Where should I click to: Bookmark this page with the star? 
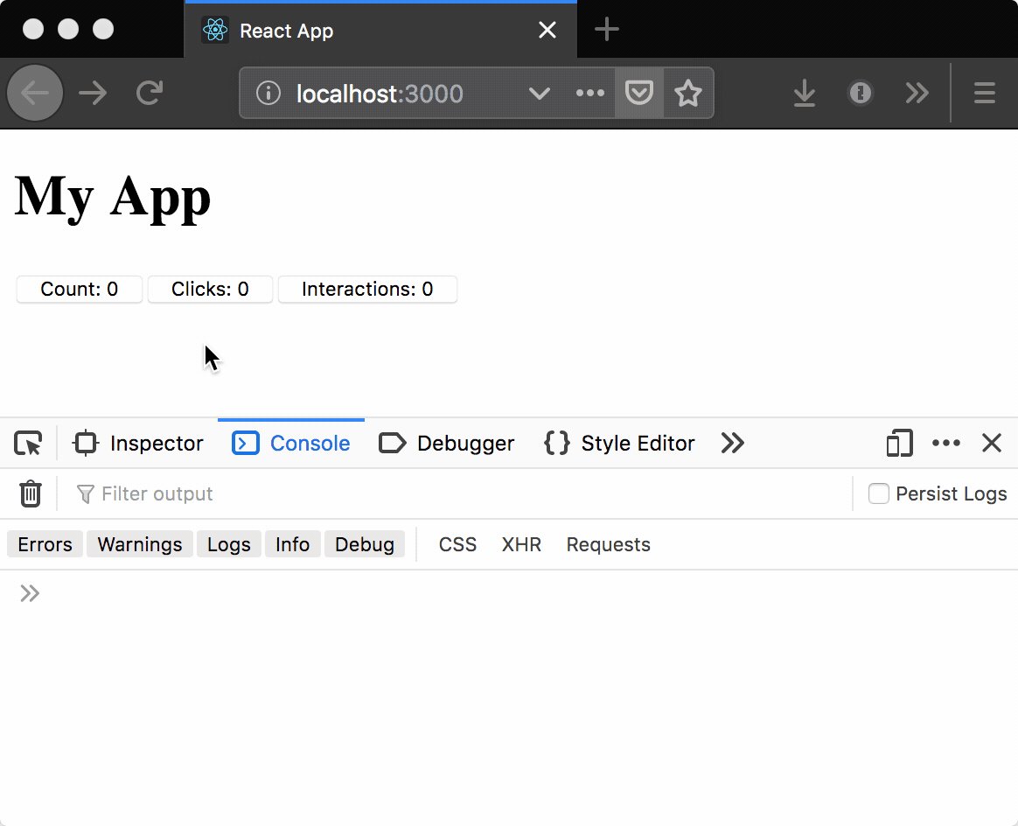[688, 93]
